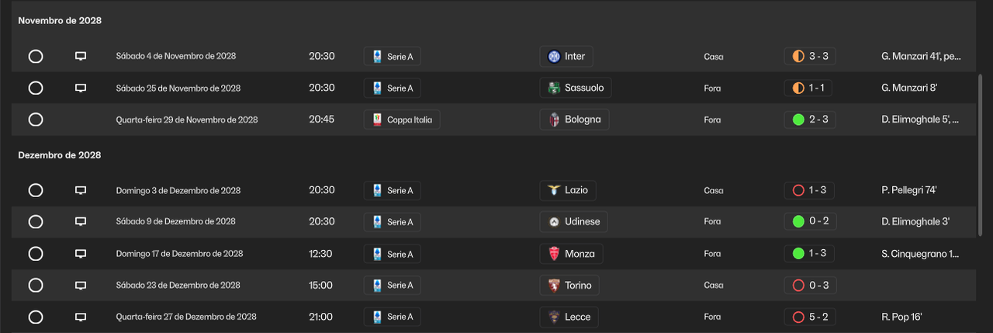Screen dimensions: 993x333
Task: Click the red loss circle on Torino result
Action: [798, 286]
